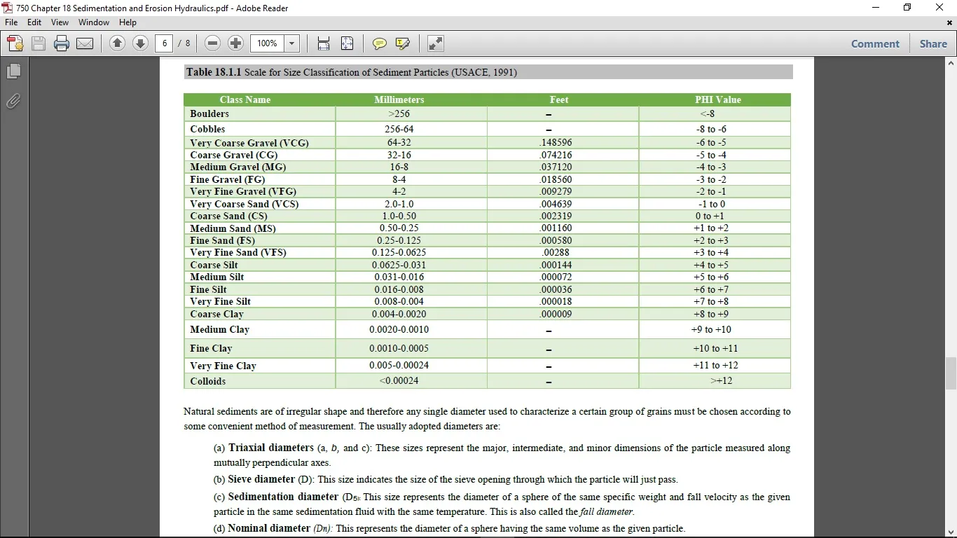The image size is (957, 538).
Task: Expand the attachments paperclip panel
Action: [13, 102]
